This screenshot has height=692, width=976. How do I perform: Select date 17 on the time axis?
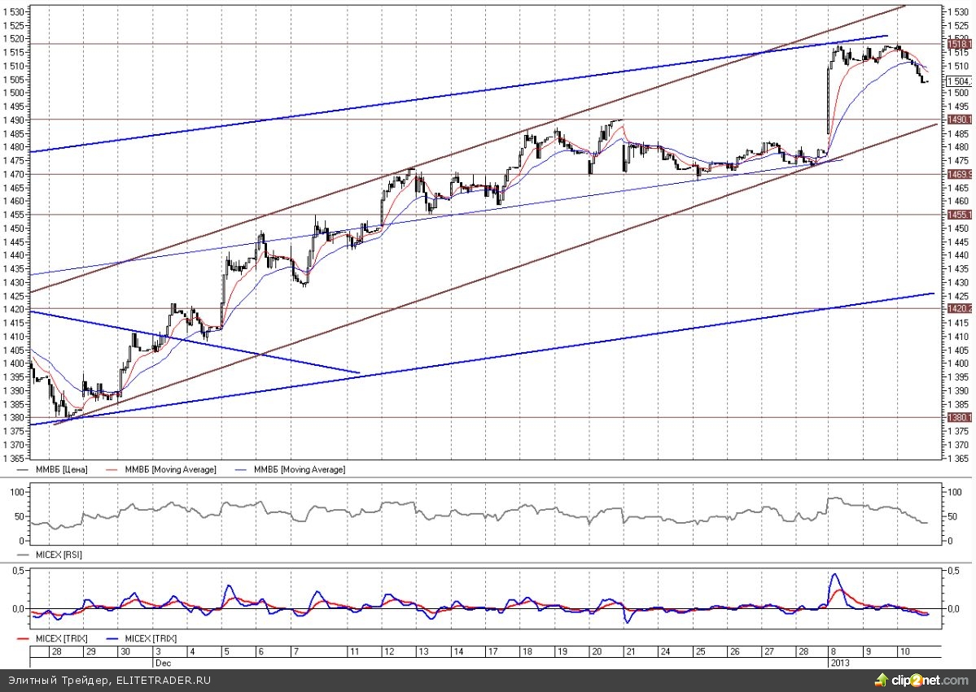[493, 652]
